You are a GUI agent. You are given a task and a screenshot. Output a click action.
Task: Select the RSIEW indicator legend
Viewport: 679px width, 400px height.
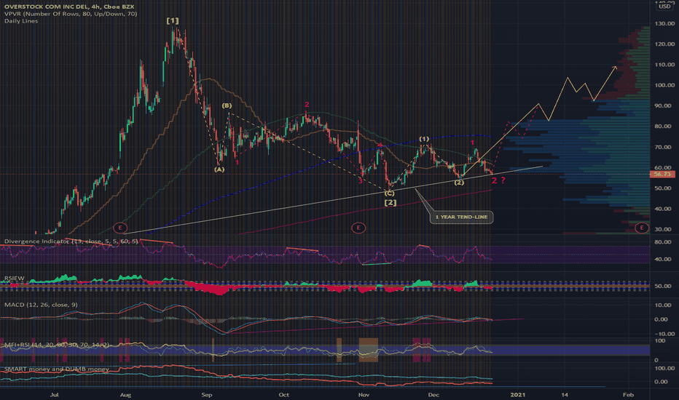(15, 278)
